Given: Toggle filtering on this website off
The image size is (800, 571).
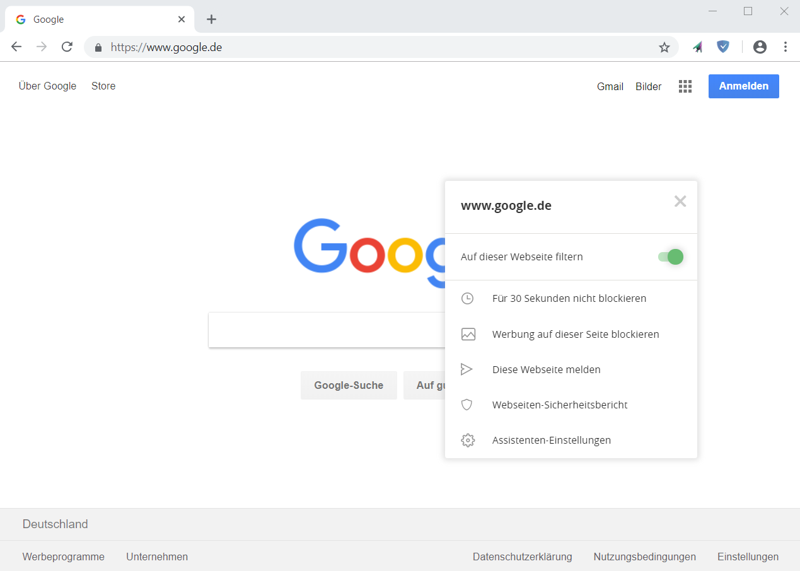Looking at the screenshot, I should point(671,257).
